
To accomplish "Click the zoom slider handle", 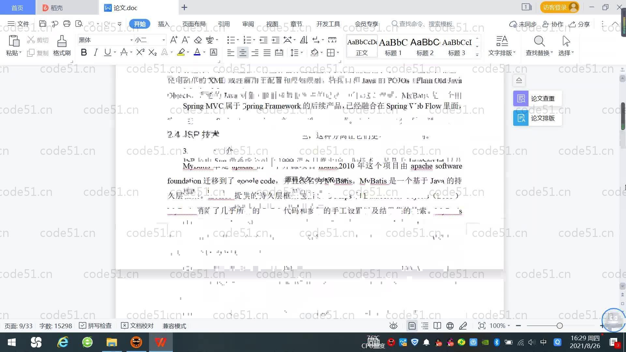I will click(x=559, y=326).
